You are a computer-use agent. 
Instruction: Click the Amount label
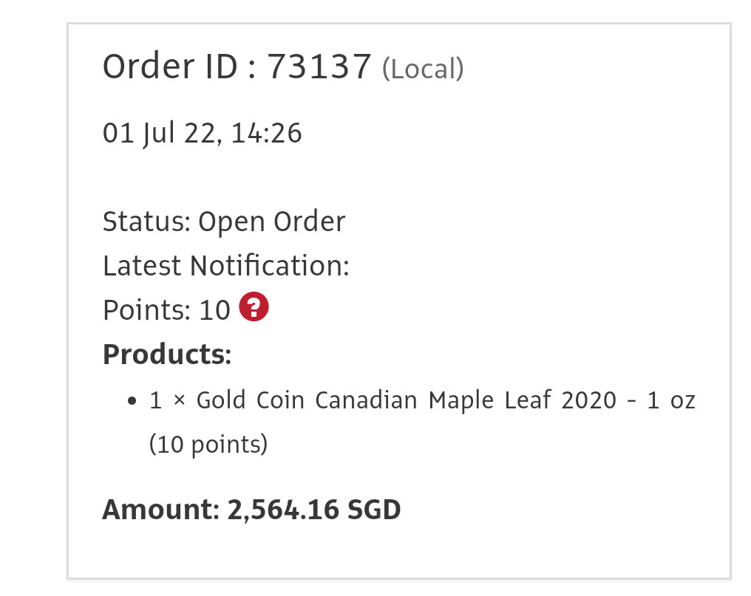[x=161, y=510]
